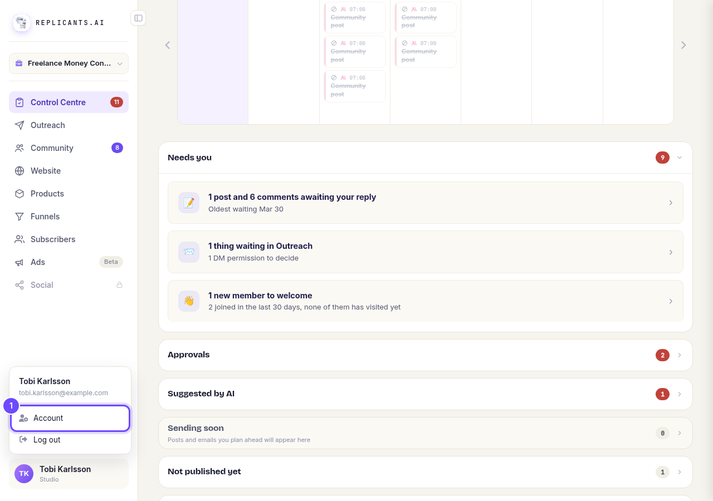
Task: Navigate to Website
Action: click(69, 171)
